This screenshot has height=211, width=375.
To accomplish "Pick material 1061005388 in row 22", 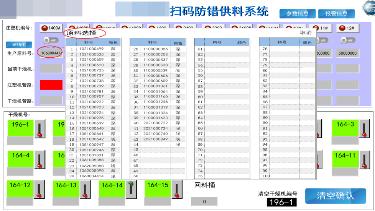I will pyautogui.click(x=91, y=160).
